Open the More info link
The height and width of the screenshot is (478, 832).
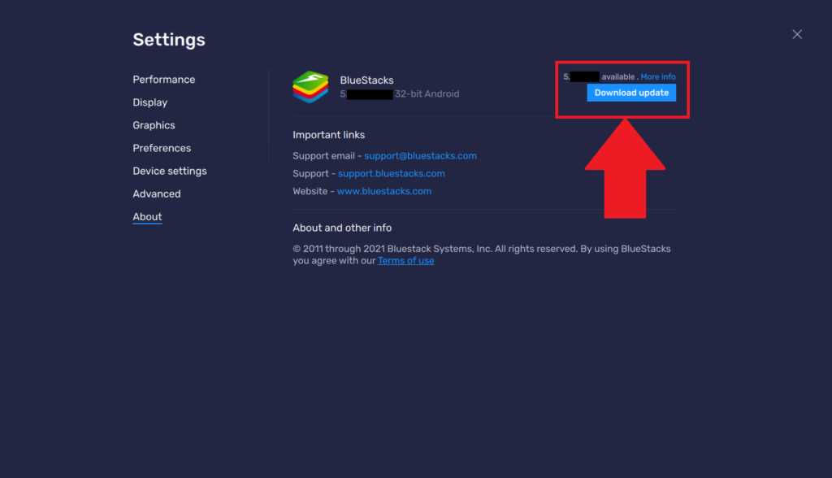click(x=658, y=77)
